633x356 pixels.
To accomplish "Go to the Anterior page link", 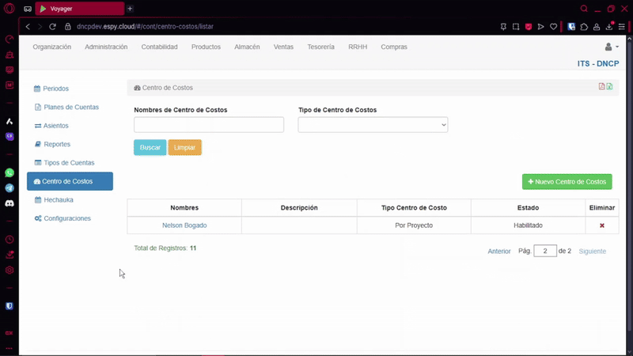I will point(498,252).
